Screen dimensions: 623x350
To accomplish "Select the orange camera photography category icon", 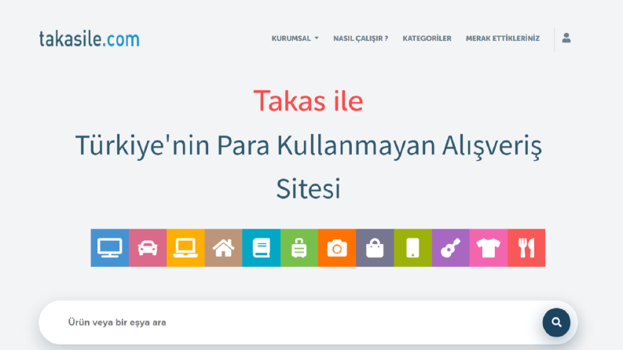I will click(x=337, y=248).
